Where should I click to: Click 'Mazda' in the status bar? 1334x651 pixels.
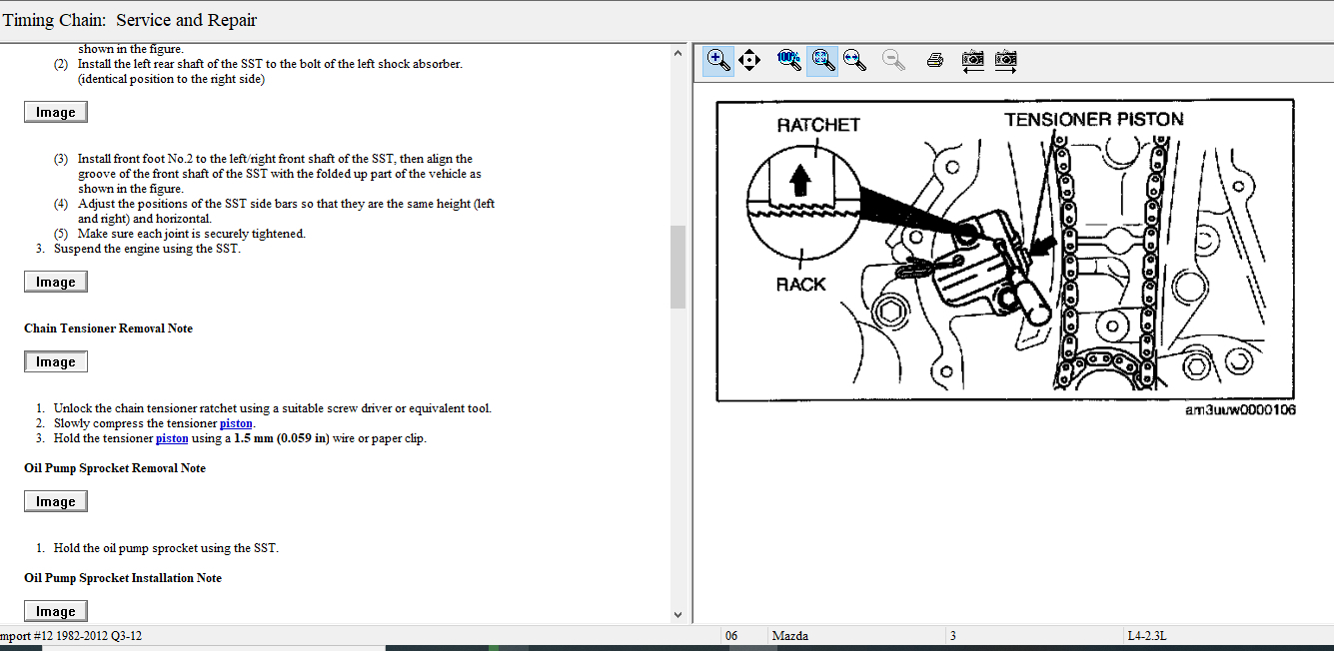tap(790, 636)
